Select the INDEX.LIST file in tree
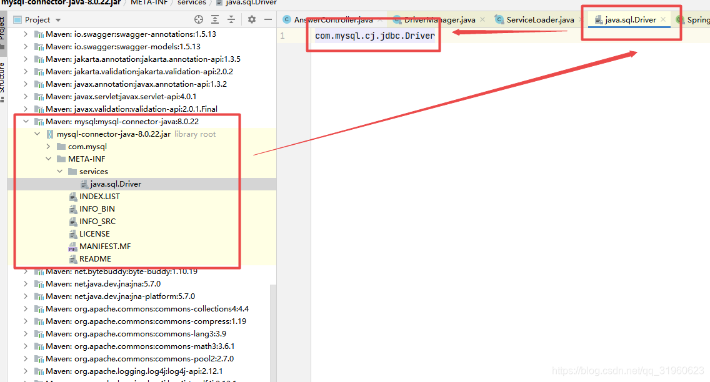Viewport: 710px width, 382px height. pos(99,196)
